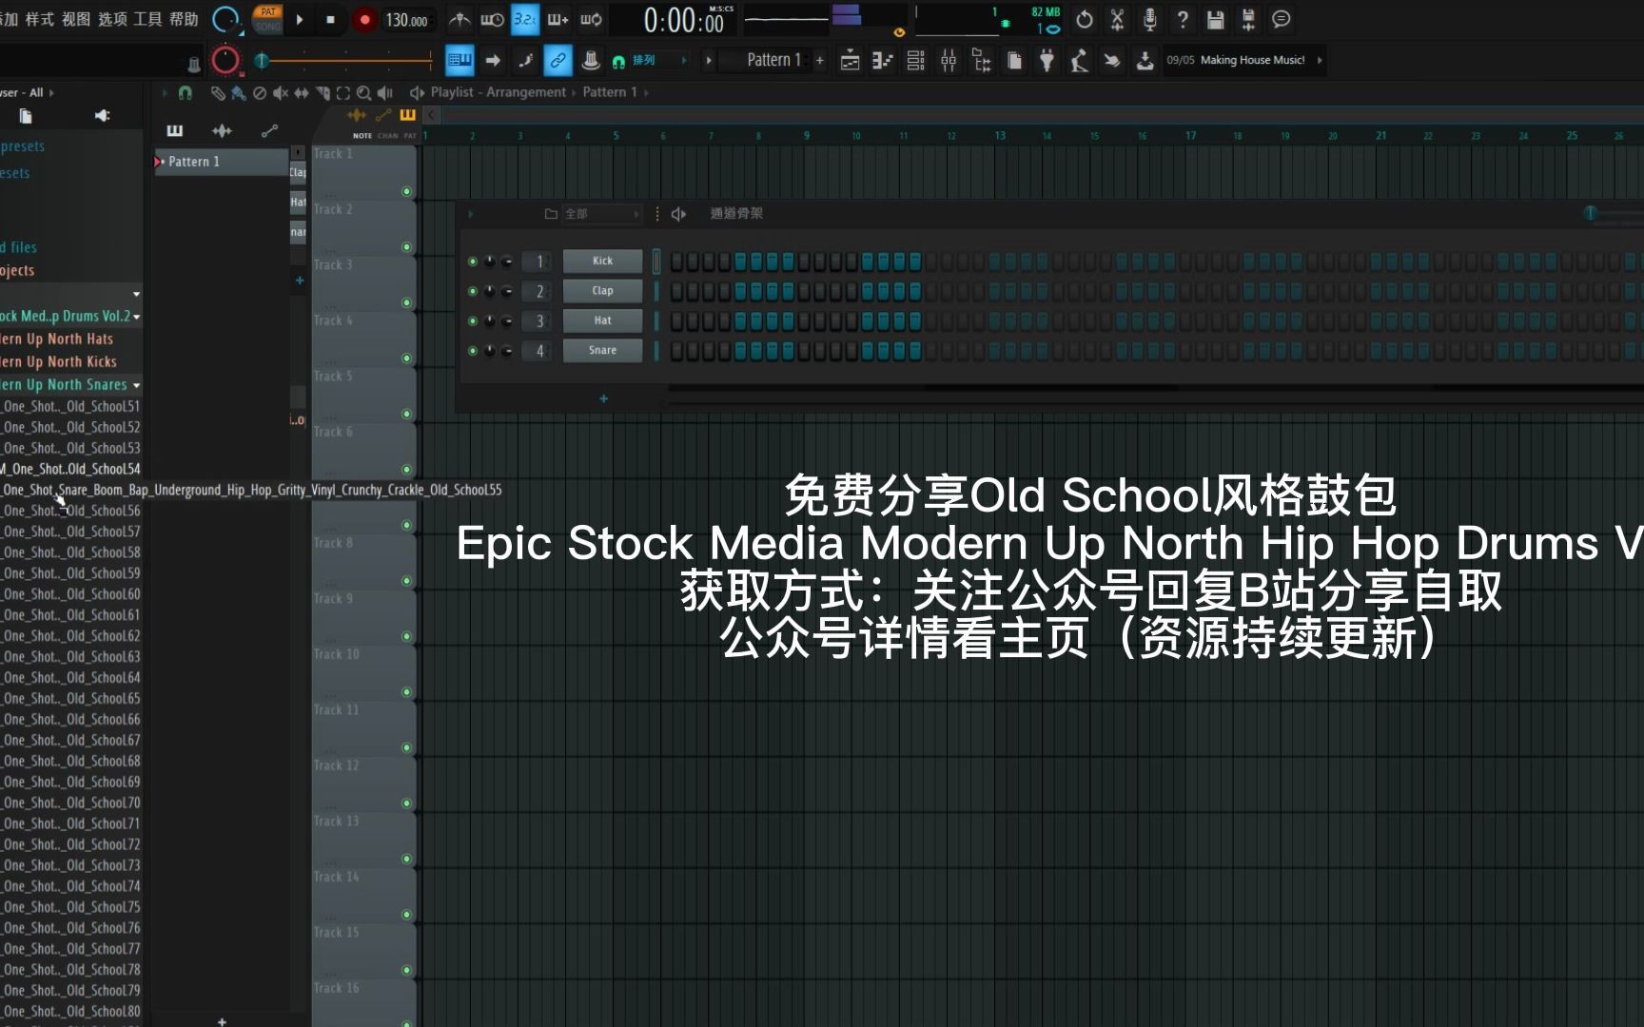Click the microphone one-click recording icon
1644x1027 pixels.
point(1149,19)
